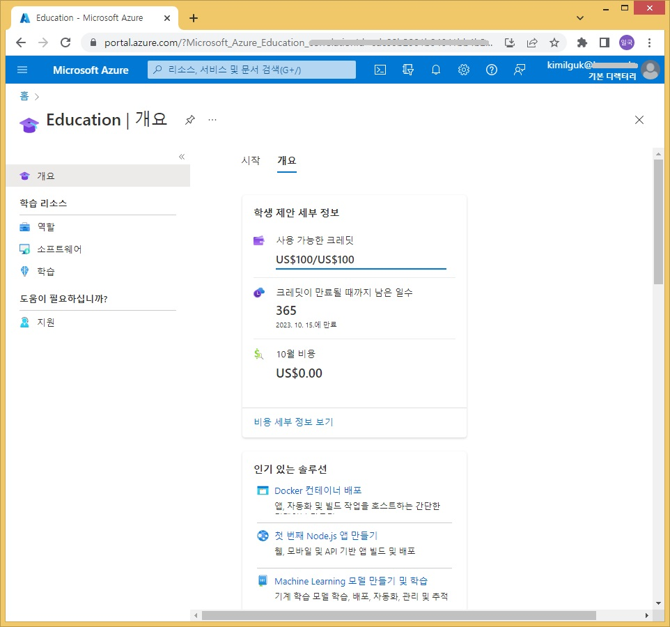Maximize the browser window
Screen dimensions: 670x627
click(x=625, y=8)
